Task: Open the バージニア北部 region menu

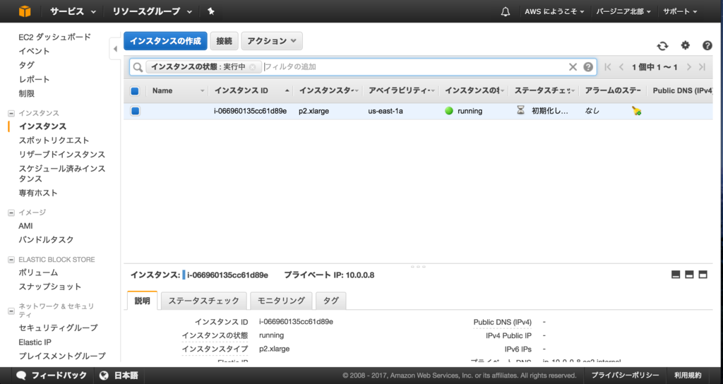Action: click(x=623, y=11)
